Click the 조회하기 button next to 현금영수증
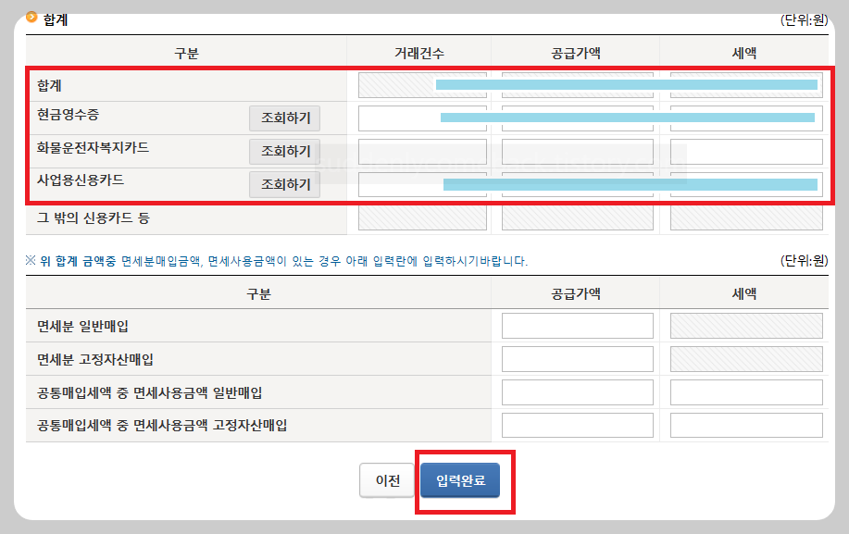This screenshot has height=534, width=849. tap(283, 118)
